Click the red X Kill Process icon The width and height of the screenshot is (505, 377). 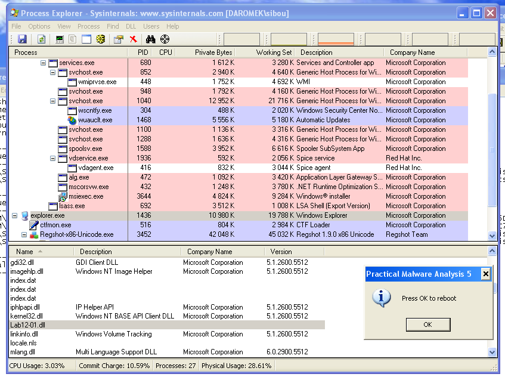133,39
